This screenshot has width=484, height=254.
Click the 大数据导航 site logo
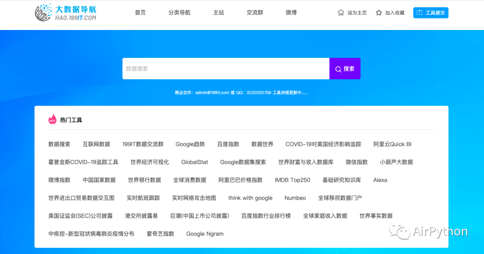[x=66, y=13]
